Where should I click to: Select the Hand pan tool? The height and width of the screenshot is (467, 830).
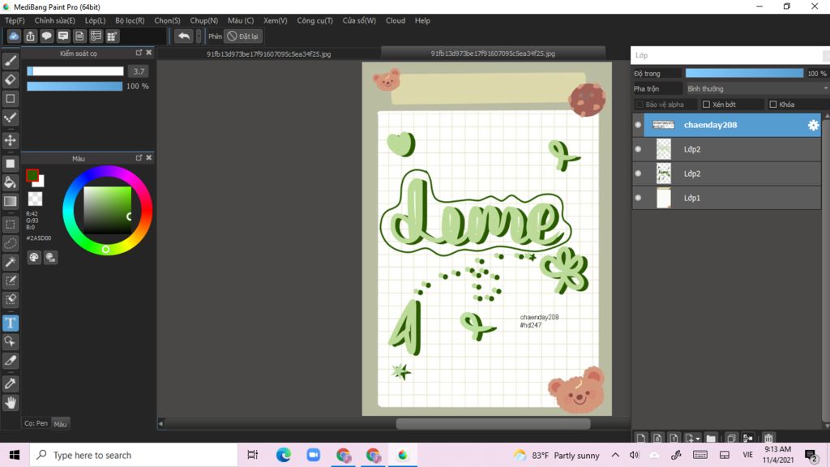pyautogui.click(x=10, y=403)
